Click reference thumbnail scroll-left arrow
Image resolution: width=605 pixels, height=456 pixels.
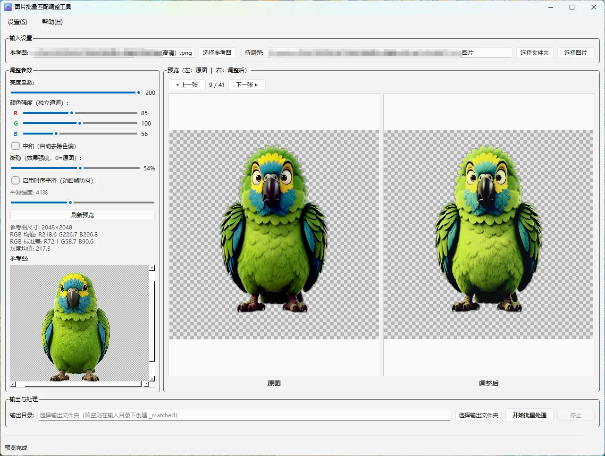pyautogui.click(x=13, y=384)
